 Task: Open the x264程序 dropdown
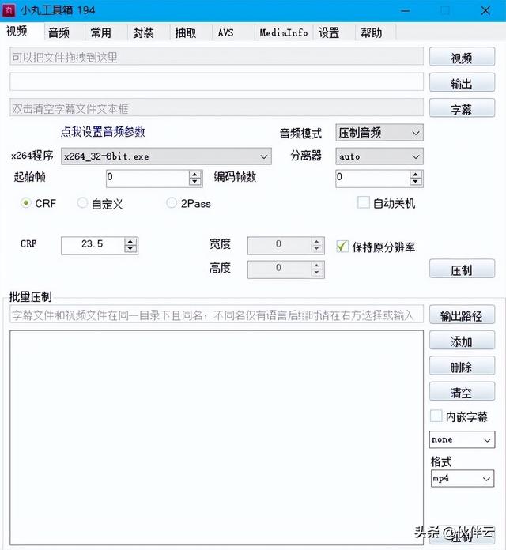click(x=166, y=156)
